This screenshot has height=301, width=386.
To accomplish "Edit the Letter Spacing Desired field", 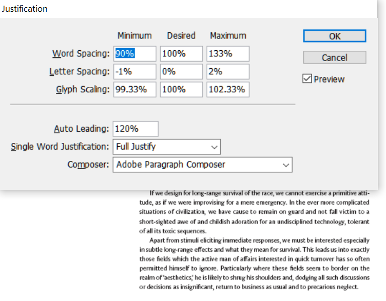I will 181,72.
